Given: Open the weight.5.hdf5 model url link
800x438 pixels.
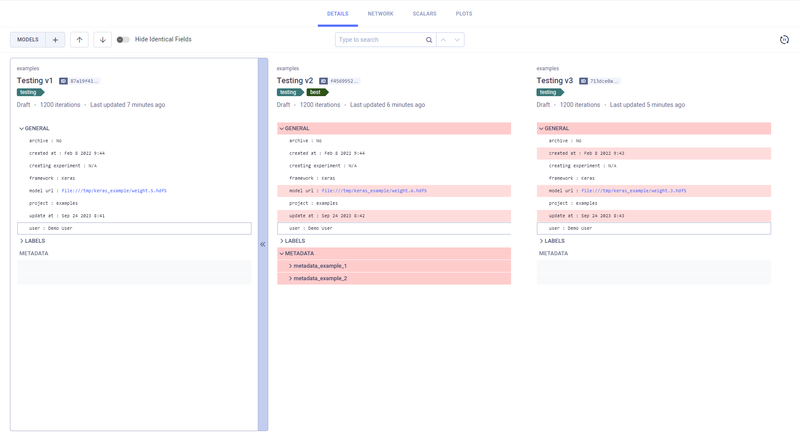Looking at the screenshot, I should 114,191.
